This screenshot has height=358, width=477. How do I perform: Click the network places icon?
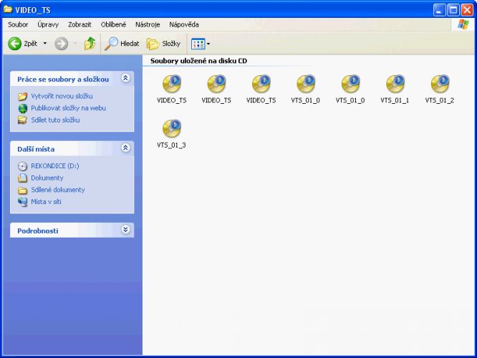22,202
